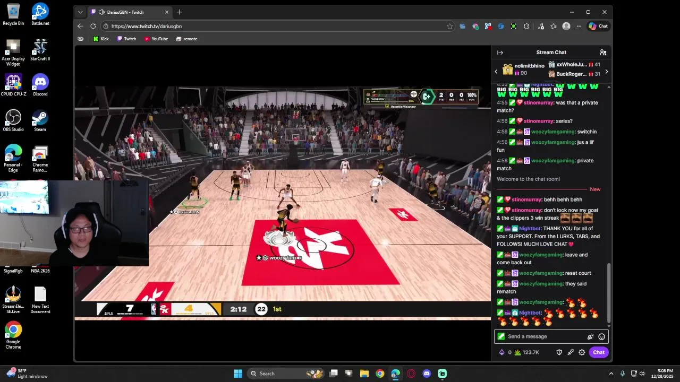680x382 pixels.
Task: Open the Bits purple gem balance
Action: pos(505,352)
